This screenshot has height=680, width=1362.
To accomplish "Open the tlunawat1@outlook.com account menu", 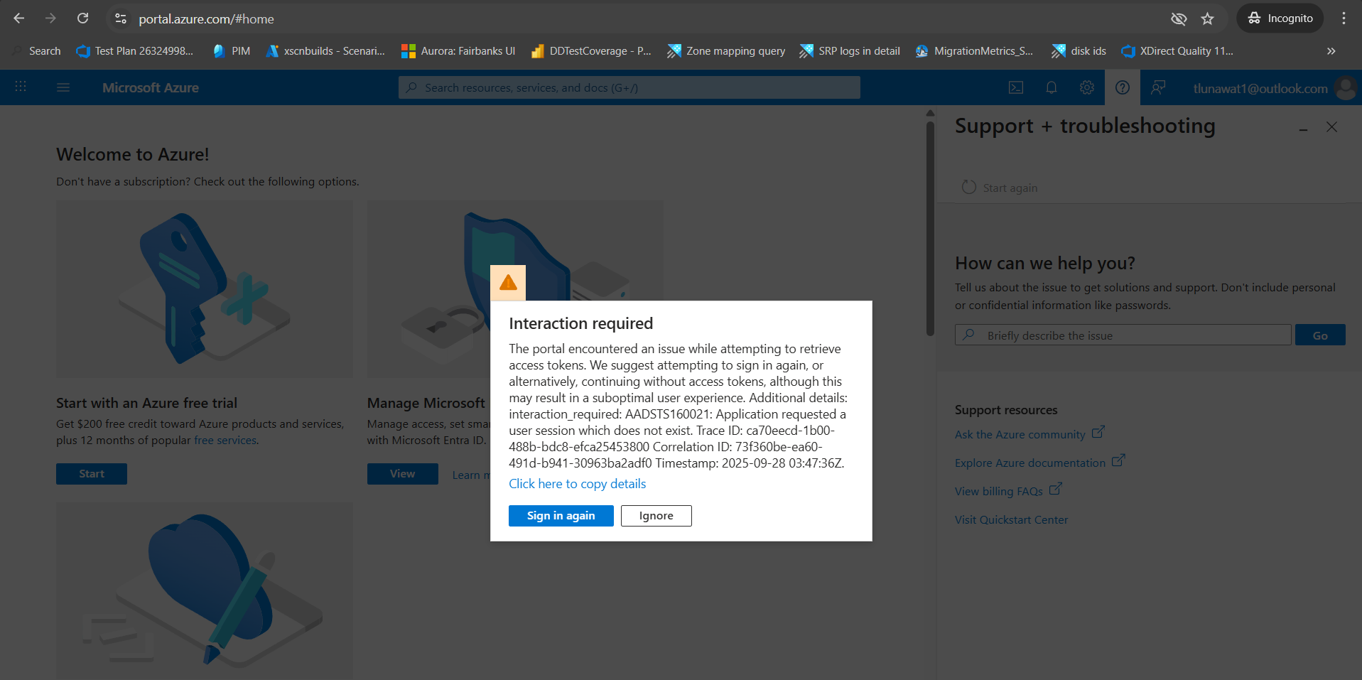I will (1260, 88).
